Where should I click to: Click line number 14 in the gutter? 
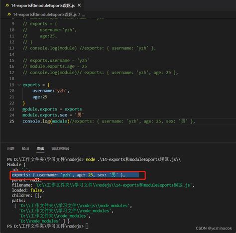(12, 54)
